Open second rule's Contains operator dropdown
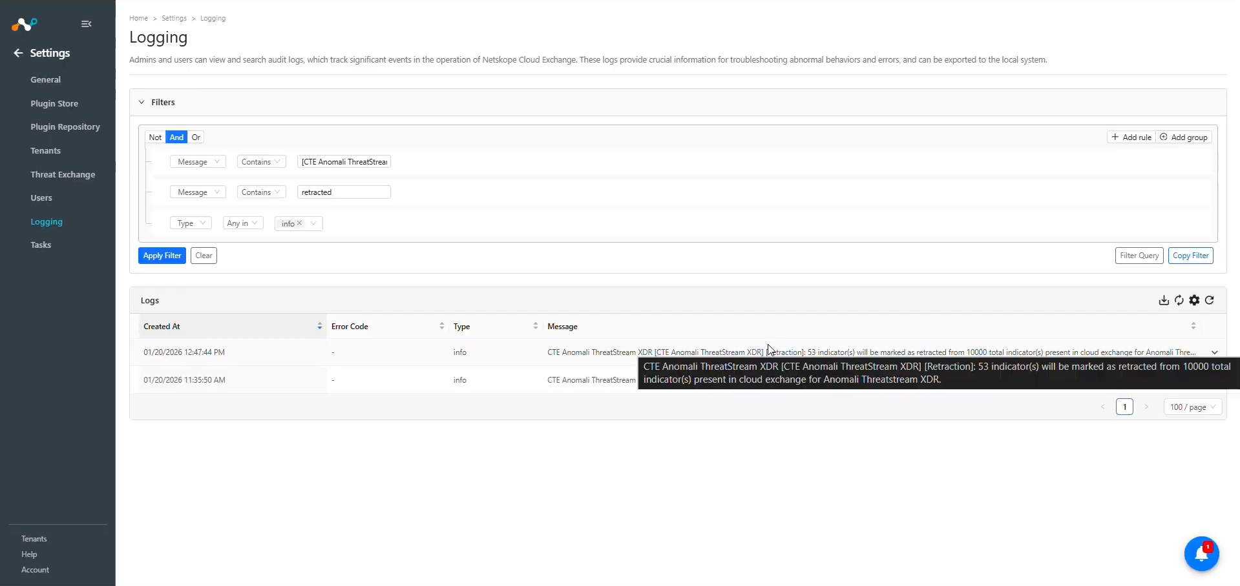Viewport: 1240px width, 586px height. tap(261, 192)
